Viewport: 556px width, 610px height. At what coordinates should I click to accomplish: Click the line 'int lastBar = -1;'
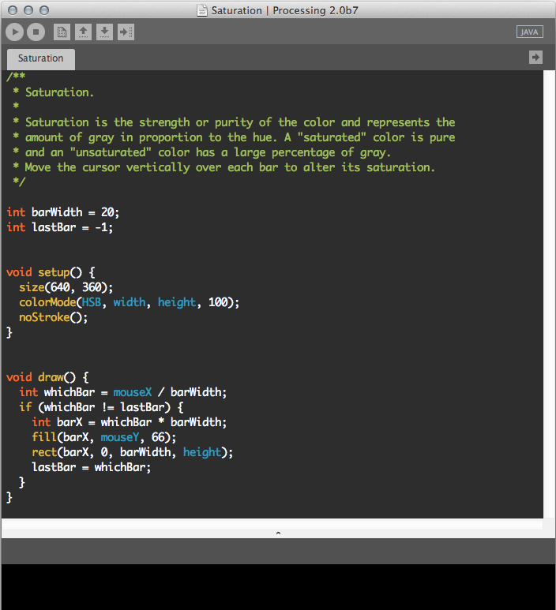tap(60, 227)
